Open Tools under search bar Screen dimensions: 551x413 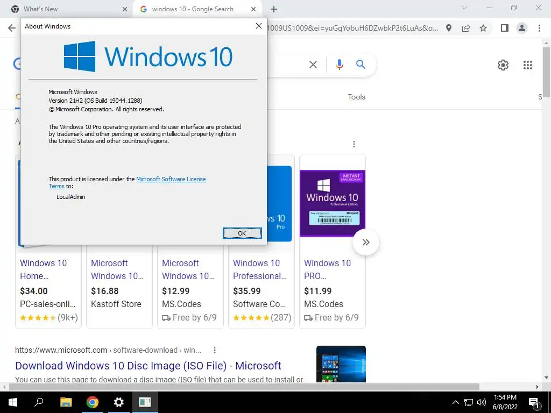pyautogui.click(x=356, y=97)
